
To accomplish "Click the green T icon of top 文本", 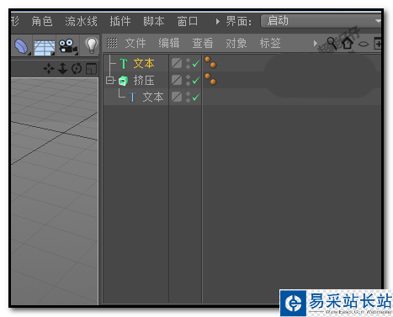I will [x=124, y=64].
